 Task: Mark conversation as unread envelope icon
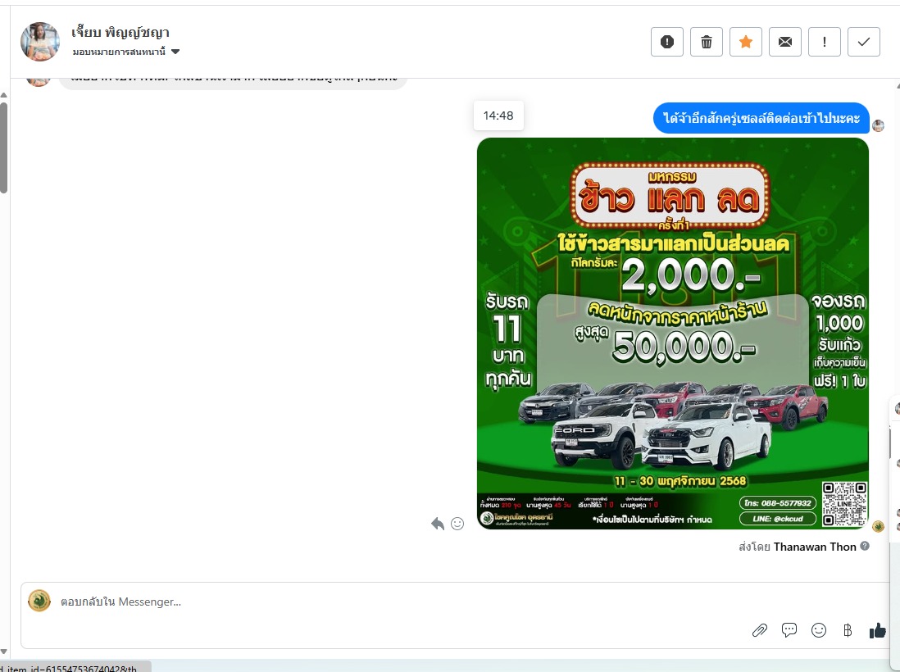[785, 42]
